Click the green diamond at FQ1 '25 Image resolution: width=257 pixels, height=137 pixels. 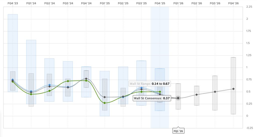[x=105, y=103]
